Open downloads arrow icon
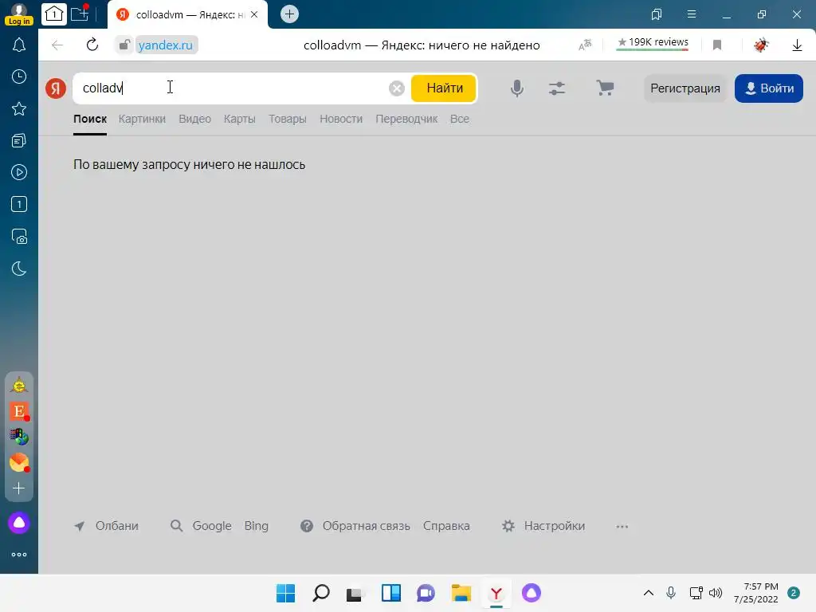816x612 pixels. [x=797, y=45]
